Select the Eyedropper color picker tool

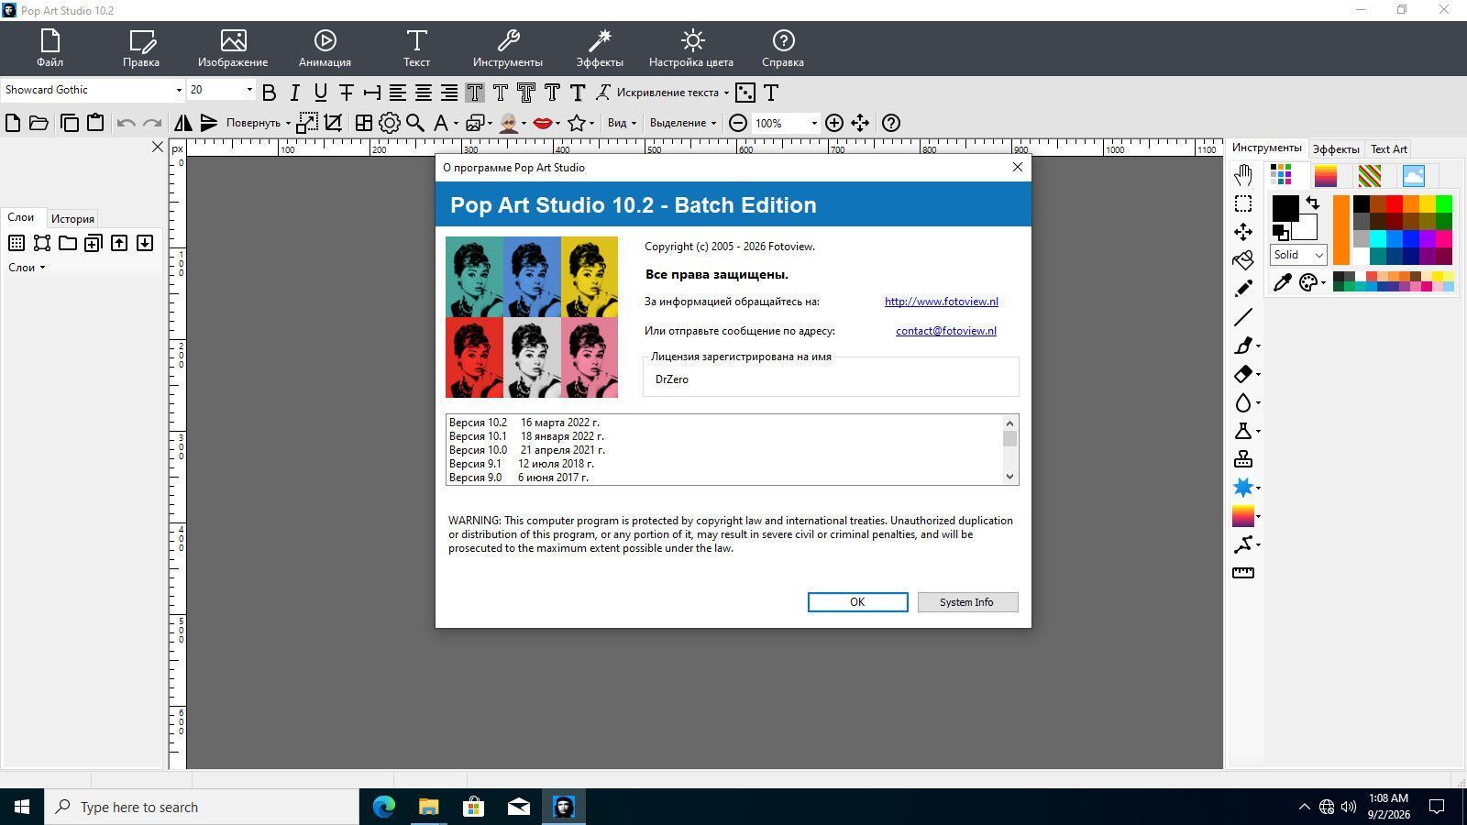click(1282, 282)
